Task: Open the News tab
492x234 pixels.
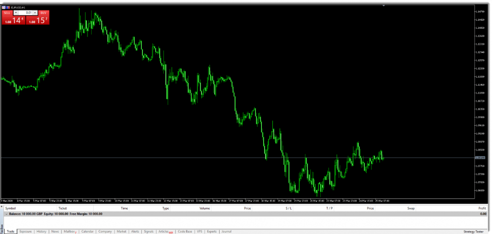Action: pyautogui.click(x=55, y=232)
